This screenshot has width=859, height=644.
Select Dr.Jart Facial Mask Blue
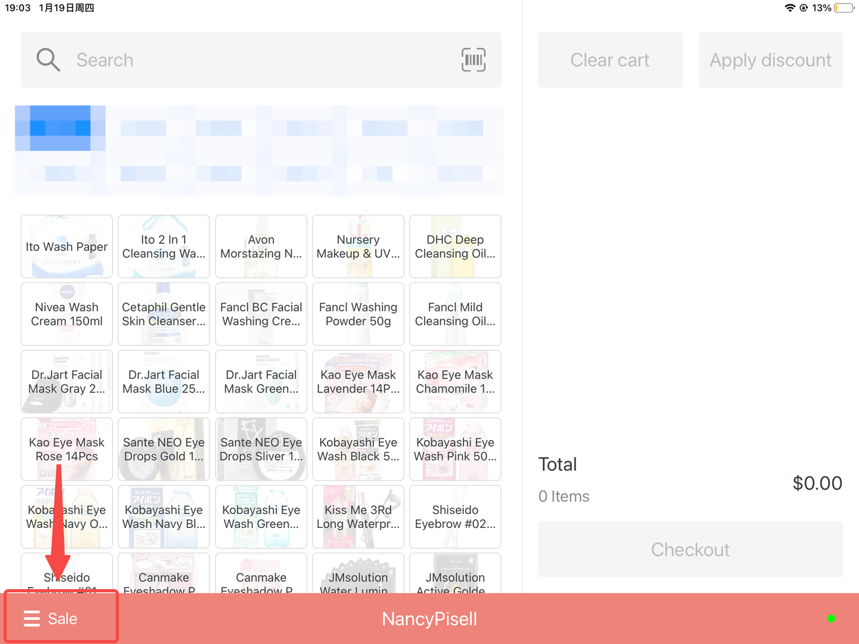(164, 382)
